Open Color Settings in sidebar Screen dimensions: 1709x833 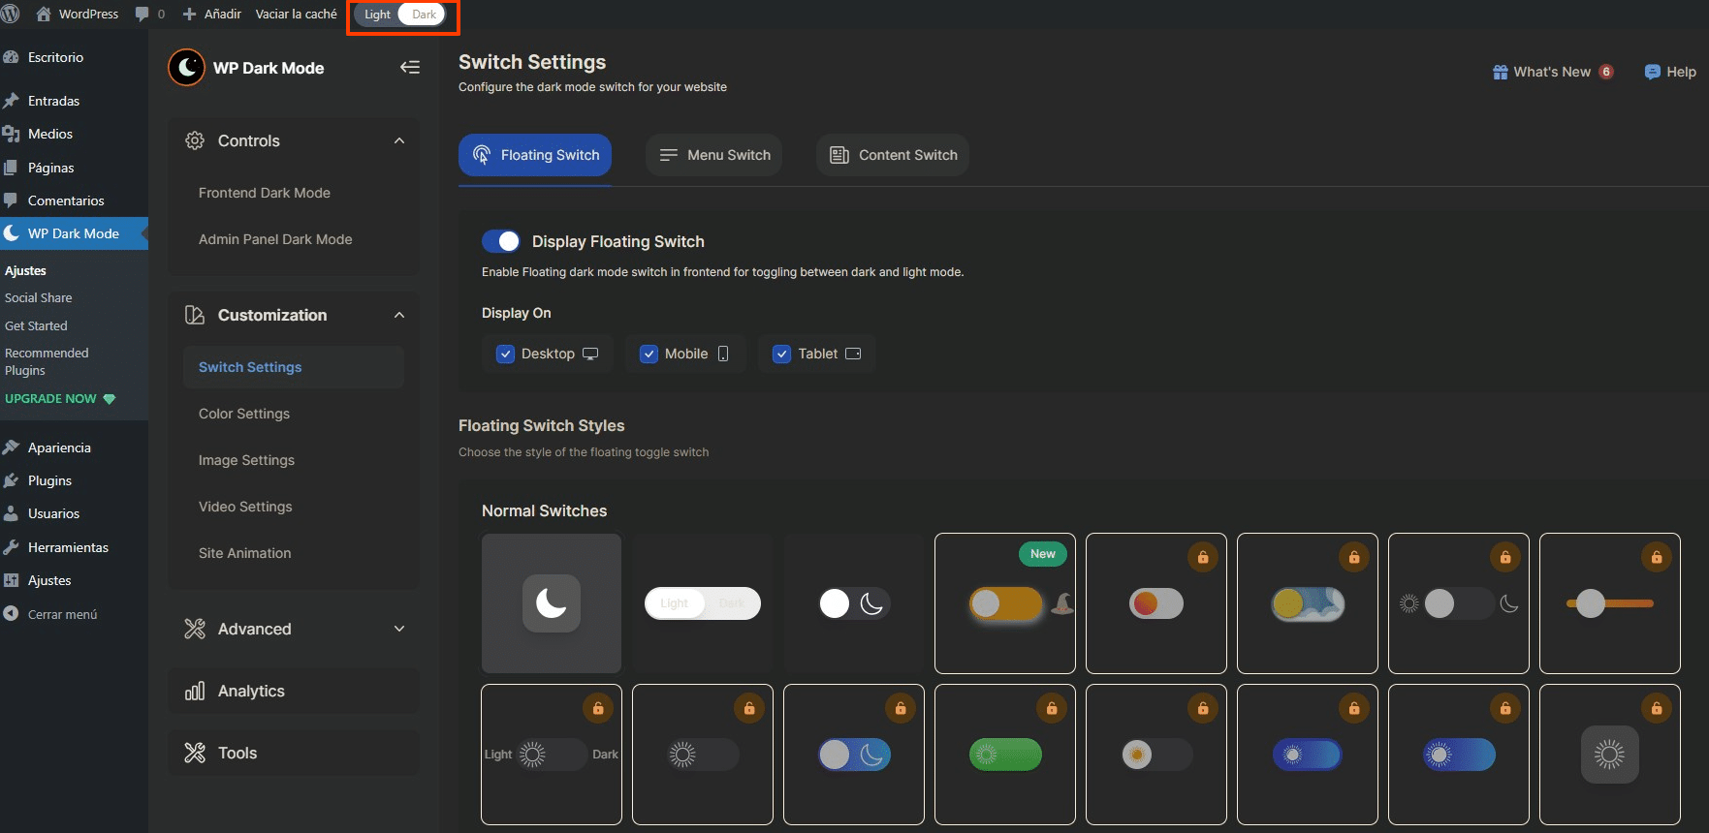pos(244,414)
